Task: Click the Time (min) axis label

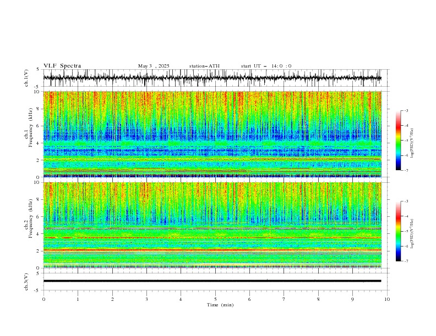Action: point(220,305)
